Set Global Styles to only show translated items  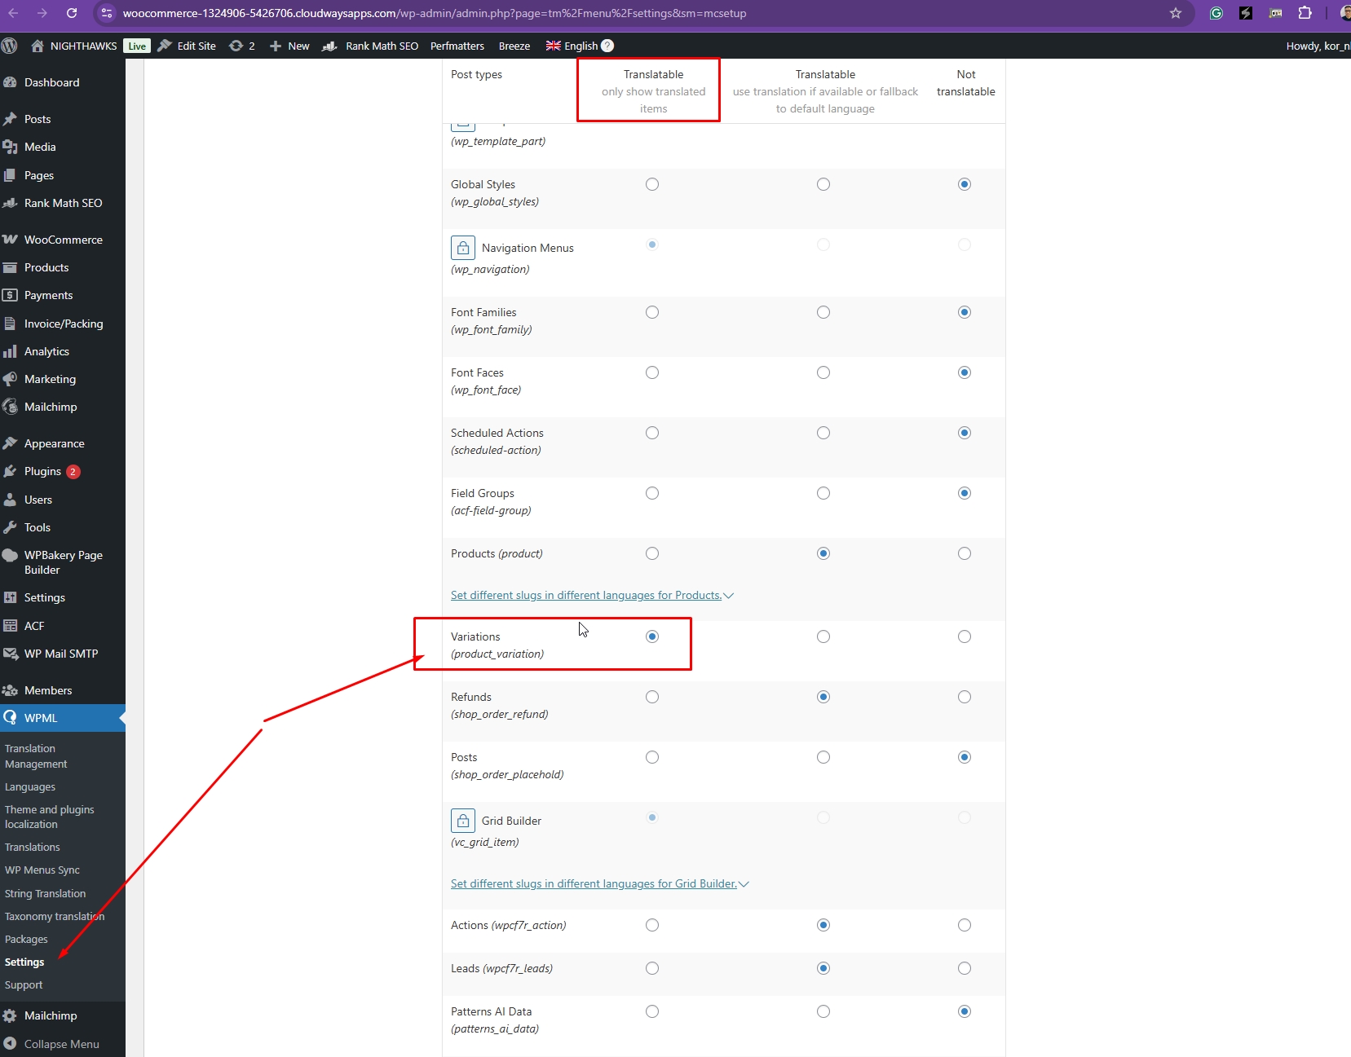(x=652, y=184)
